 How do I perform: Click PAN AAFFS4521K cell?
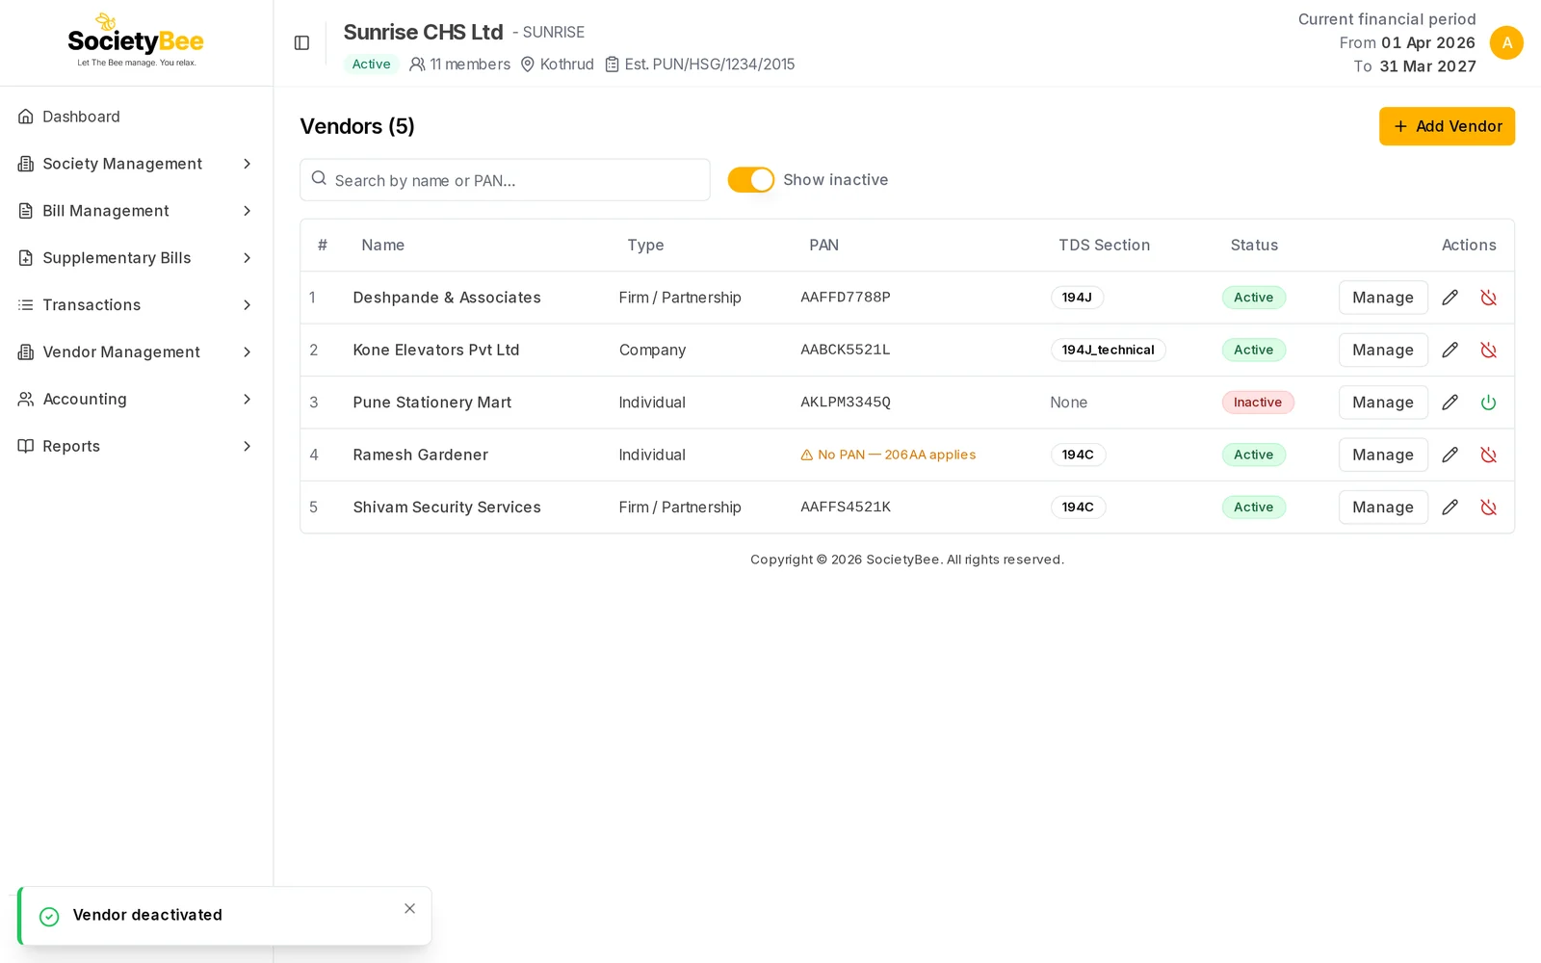846,508
